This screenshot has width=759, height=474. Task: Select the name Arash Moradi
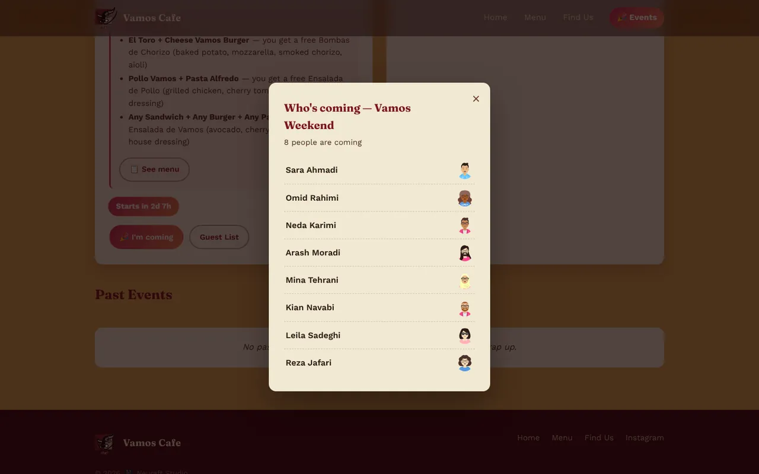(313, 252)
